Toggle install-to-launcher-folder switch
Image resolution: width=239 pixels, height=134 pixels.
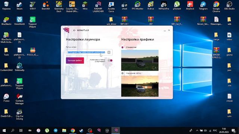(110, 60)
